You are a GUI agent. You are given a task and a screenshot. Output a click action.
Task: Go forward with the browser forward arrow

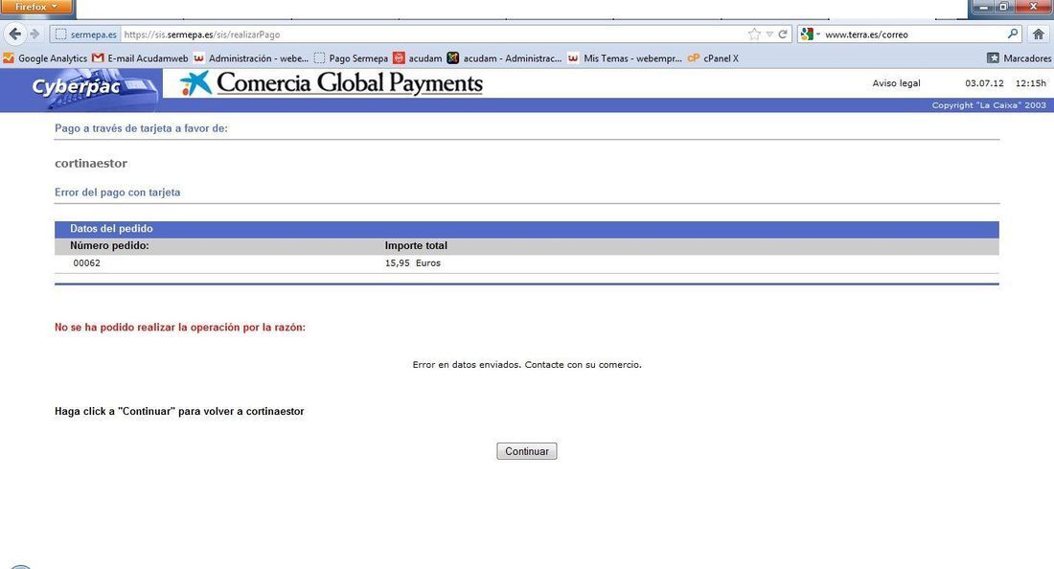click(35, 34)
